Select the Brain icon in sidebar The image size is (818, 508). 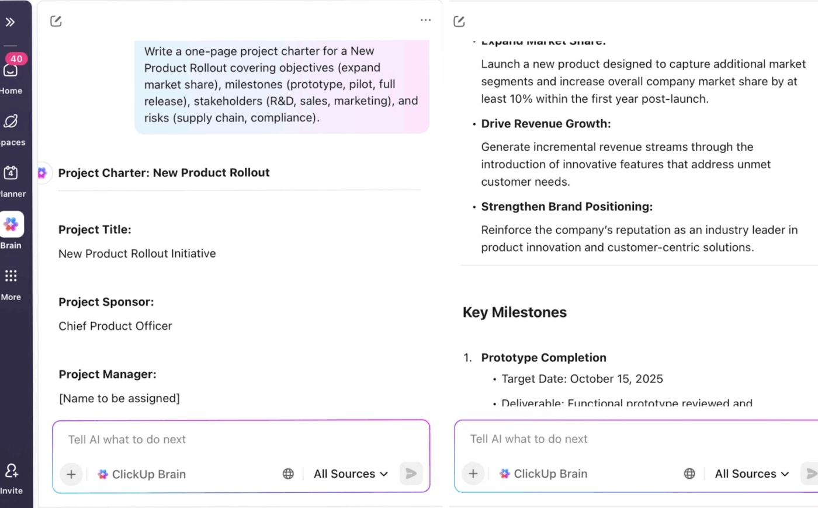[x=11, y=224]
